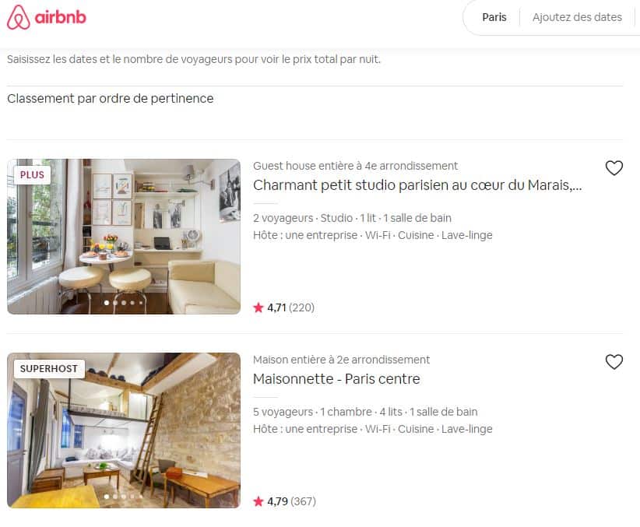This screenshot has height=527, width=640.
Task: Open the Maisonnette loft photo thumbnail
Action: [x=124, y=430]
